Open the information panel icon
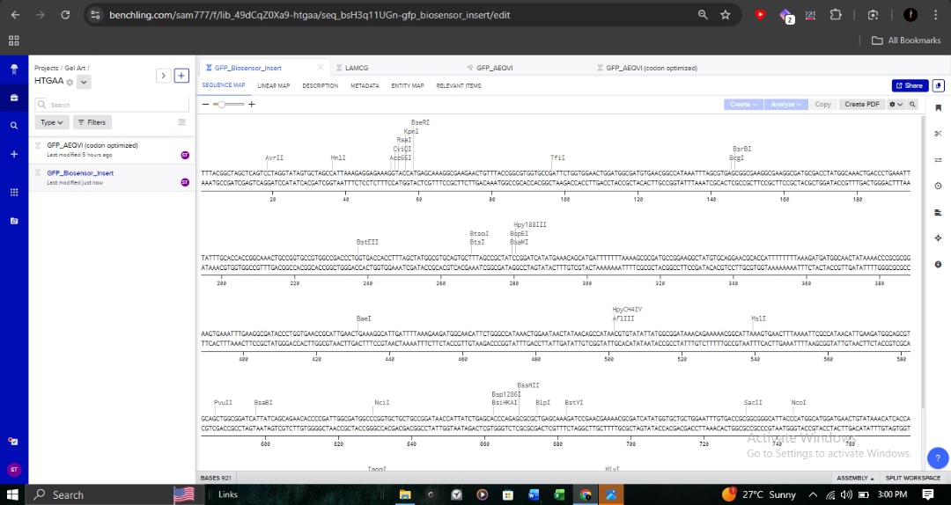951x505 pixels. pos(939,264)
